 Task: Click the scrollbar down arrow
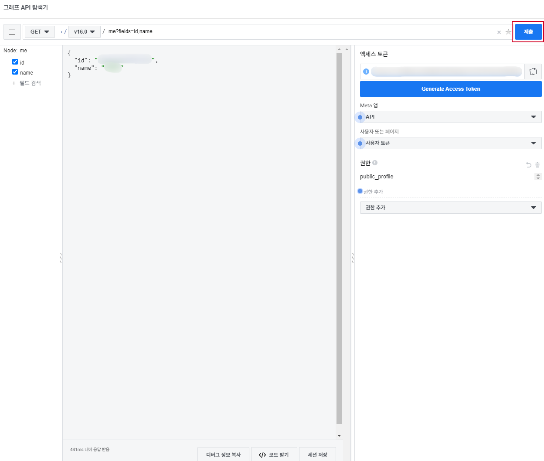pyautogui.click(x=340, y=435)
